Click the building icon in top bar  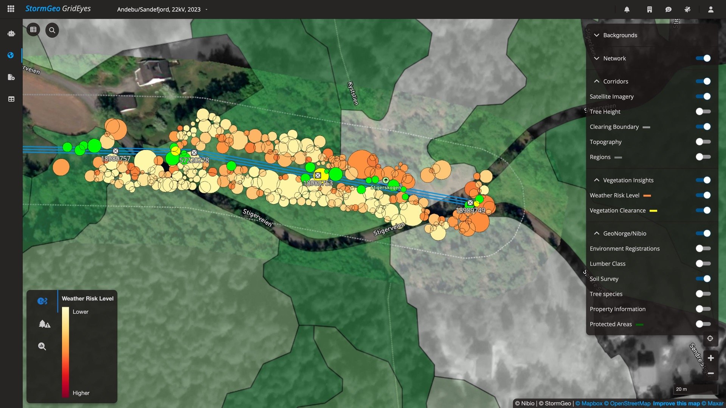[650, 9]
